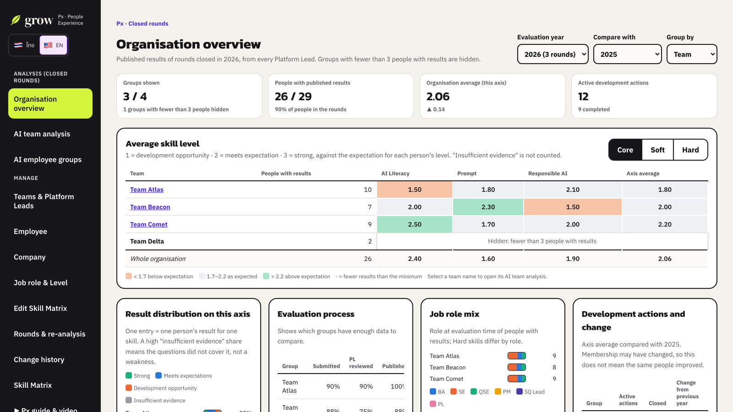Go to Organisation overview in sidebar
This screenshot has width=733, height=412.
[50, 103]
